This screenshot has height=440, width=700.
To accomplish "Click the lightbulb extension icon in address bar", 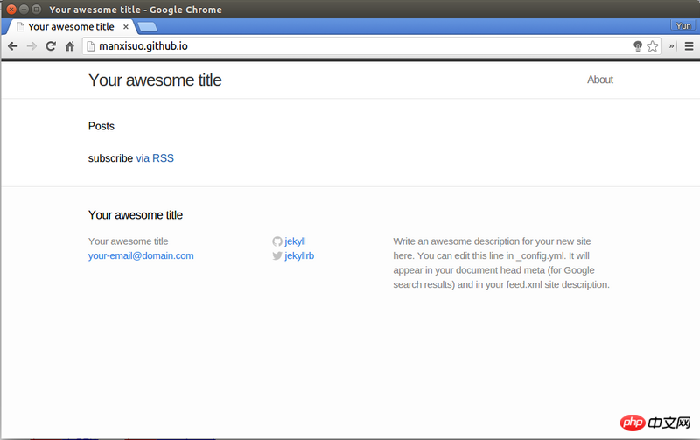I will pyautogui.click(x=638, y=46).
